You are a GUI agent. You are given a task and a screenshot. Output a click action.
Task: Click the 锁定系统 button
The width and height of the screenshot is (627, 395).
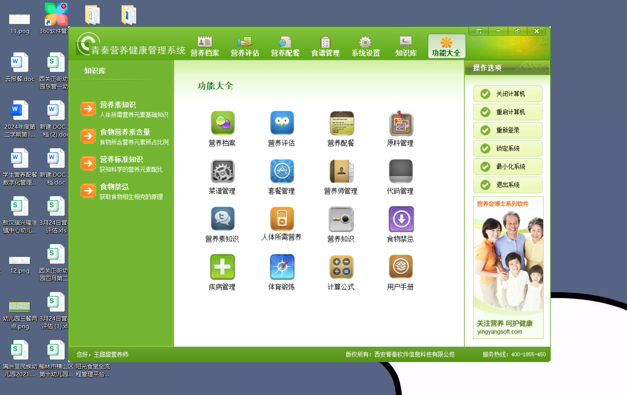tap(508, 148)
